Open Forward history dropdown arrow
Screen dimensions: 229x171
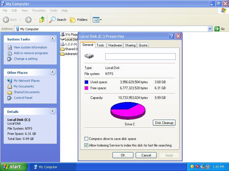(35, 19)
